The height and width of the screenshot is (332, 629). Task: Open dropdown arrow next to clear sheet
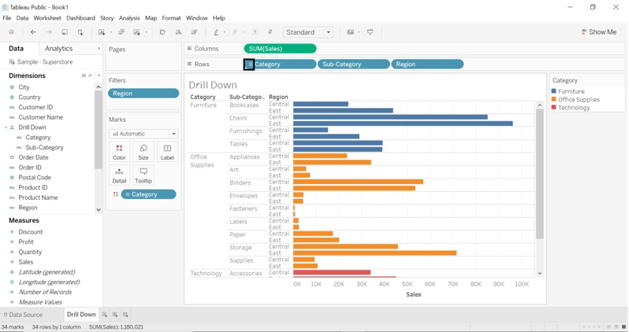147,32
